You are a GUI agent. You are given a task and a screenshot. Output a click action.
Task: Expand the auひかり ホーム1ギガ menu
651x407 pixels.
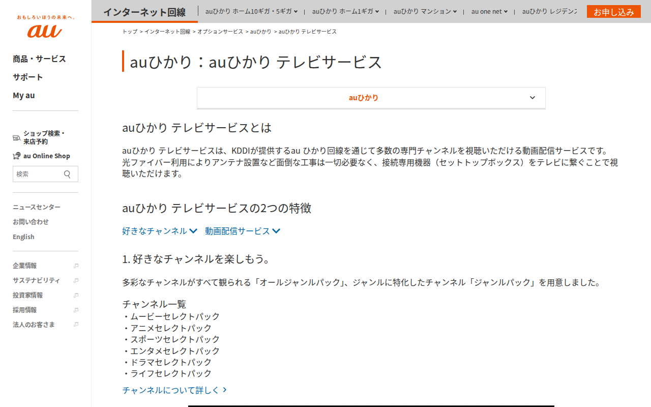pyautogui.click(x=345, y=11)
